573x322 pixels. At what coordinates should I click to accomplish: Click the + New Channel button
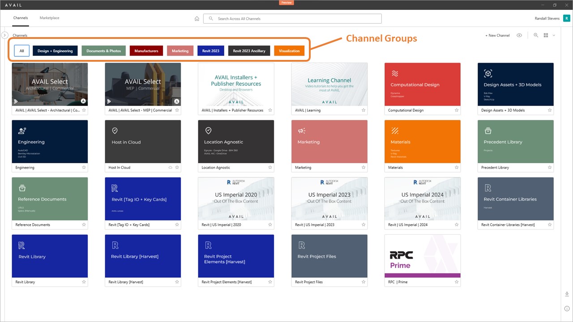point(497,35)
